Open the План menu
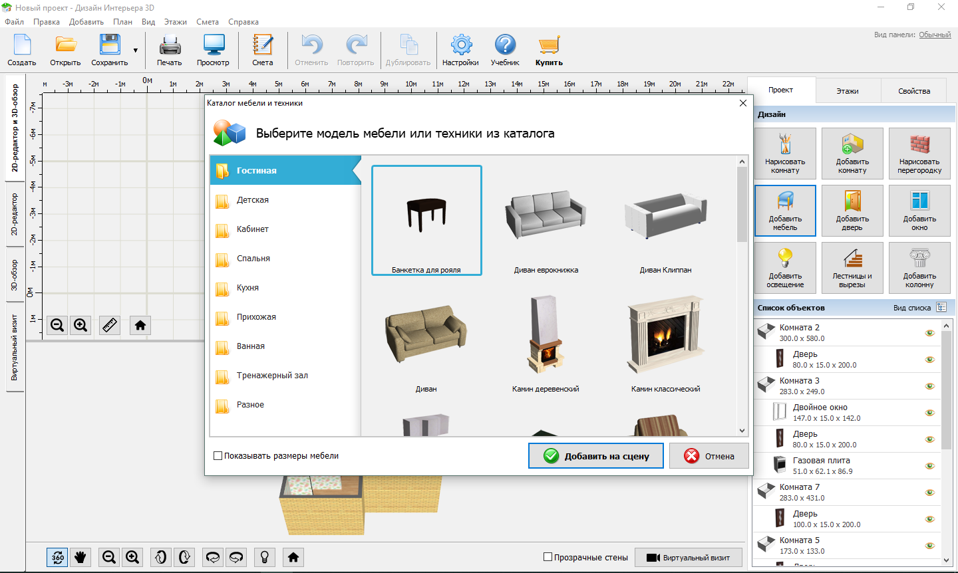Image resolution: width=958 pixels, height=573 pixels. click(x=122, y=22)
